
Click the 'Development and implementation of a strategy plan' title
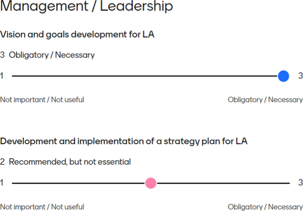(x=124, y=141)
